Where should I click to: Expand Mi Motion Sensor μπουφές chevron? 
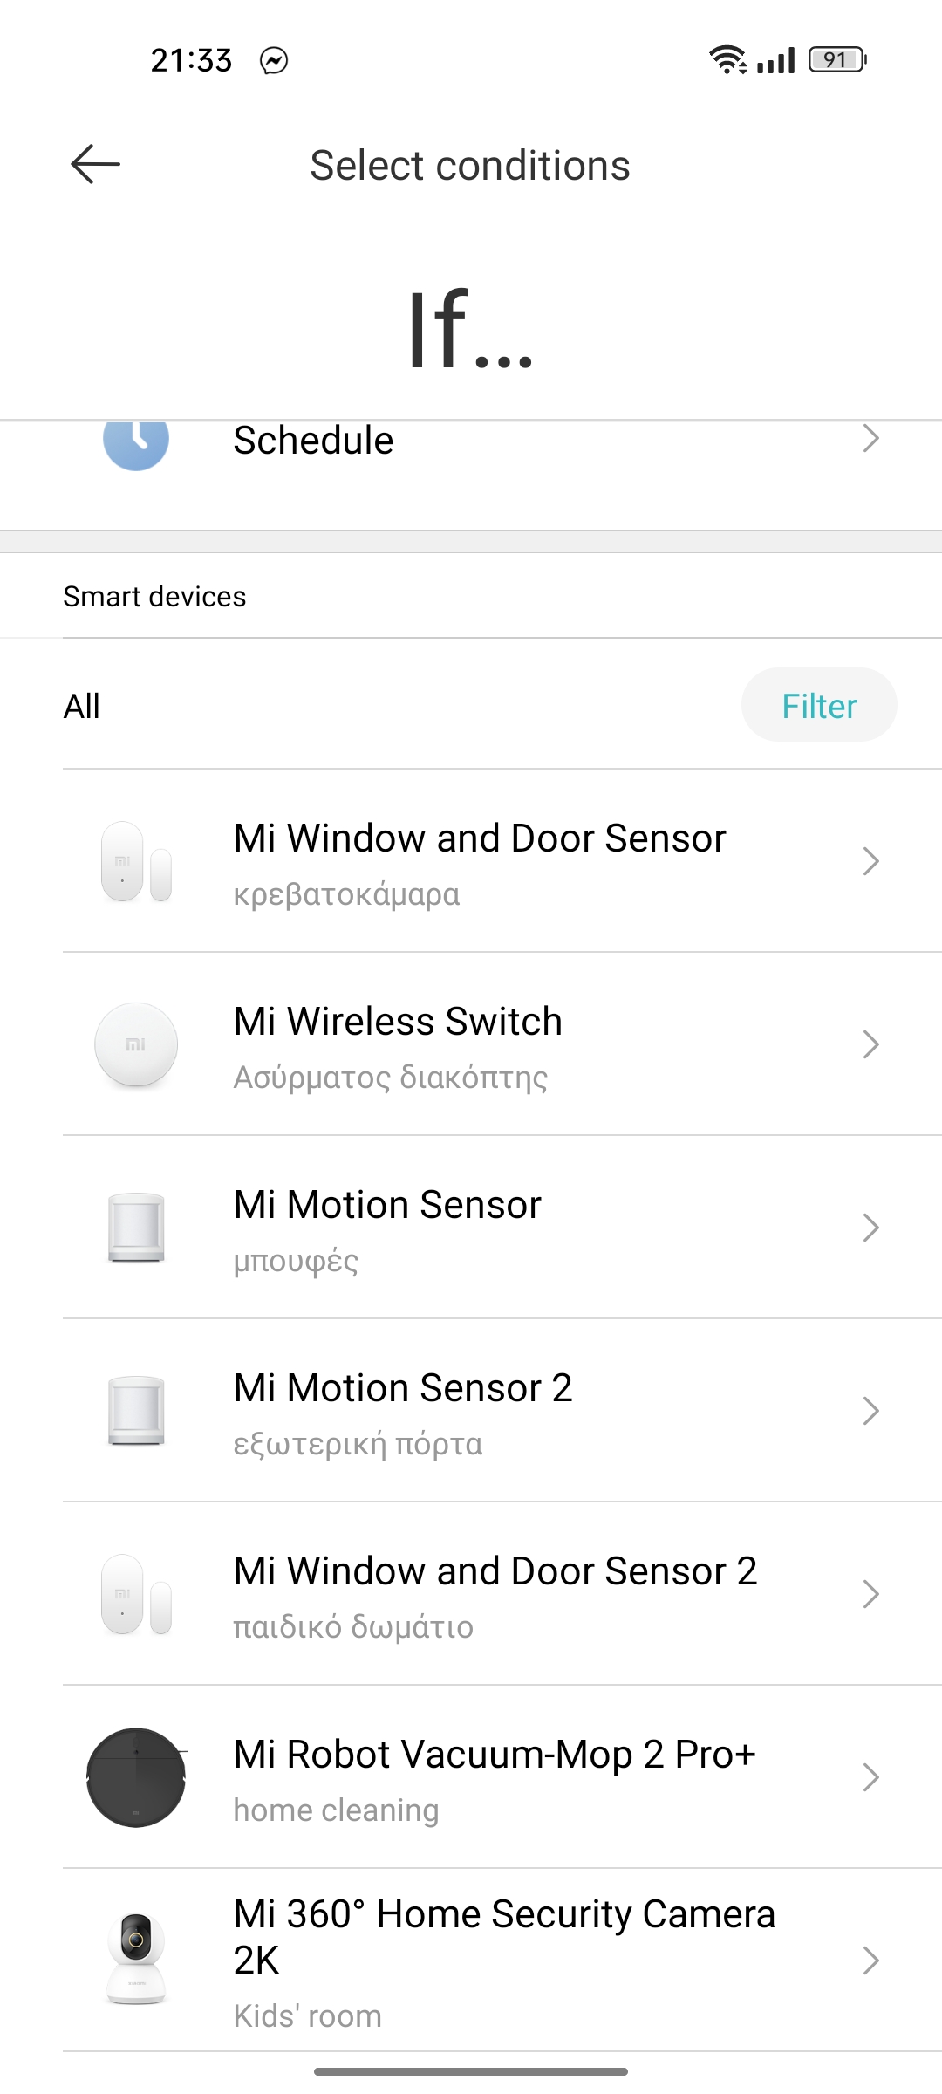click(870, 1228)
